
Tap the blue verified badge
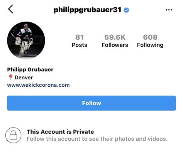point(126,10)
